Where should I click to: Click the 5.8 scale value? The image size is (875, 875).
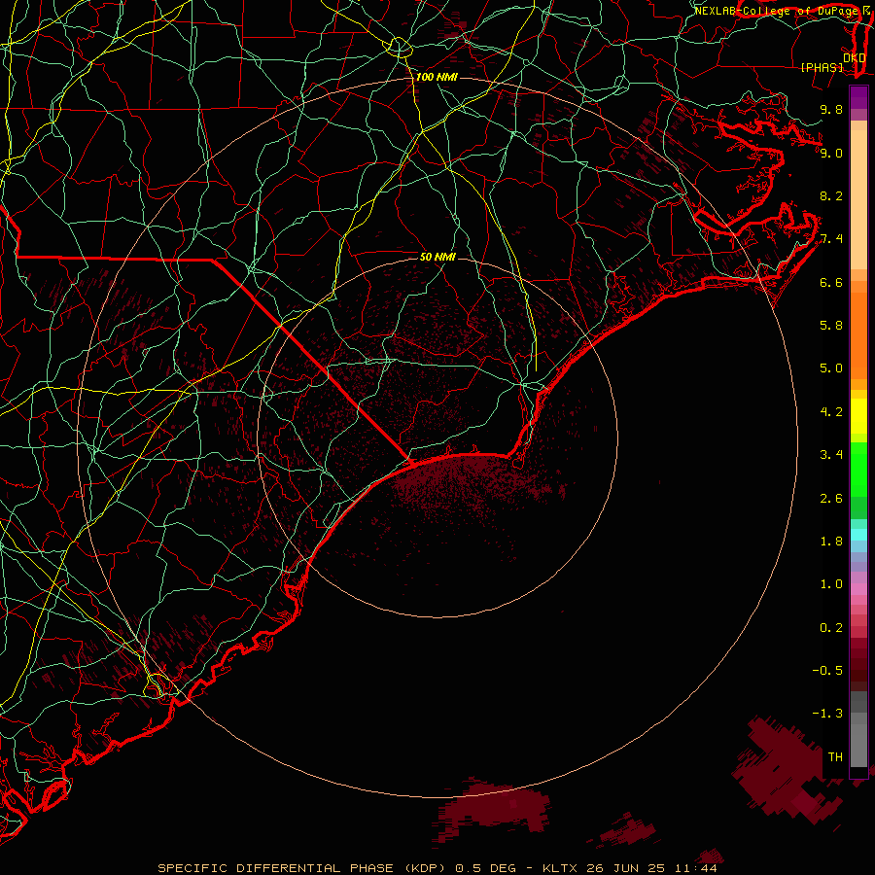[x=831, y=326]
